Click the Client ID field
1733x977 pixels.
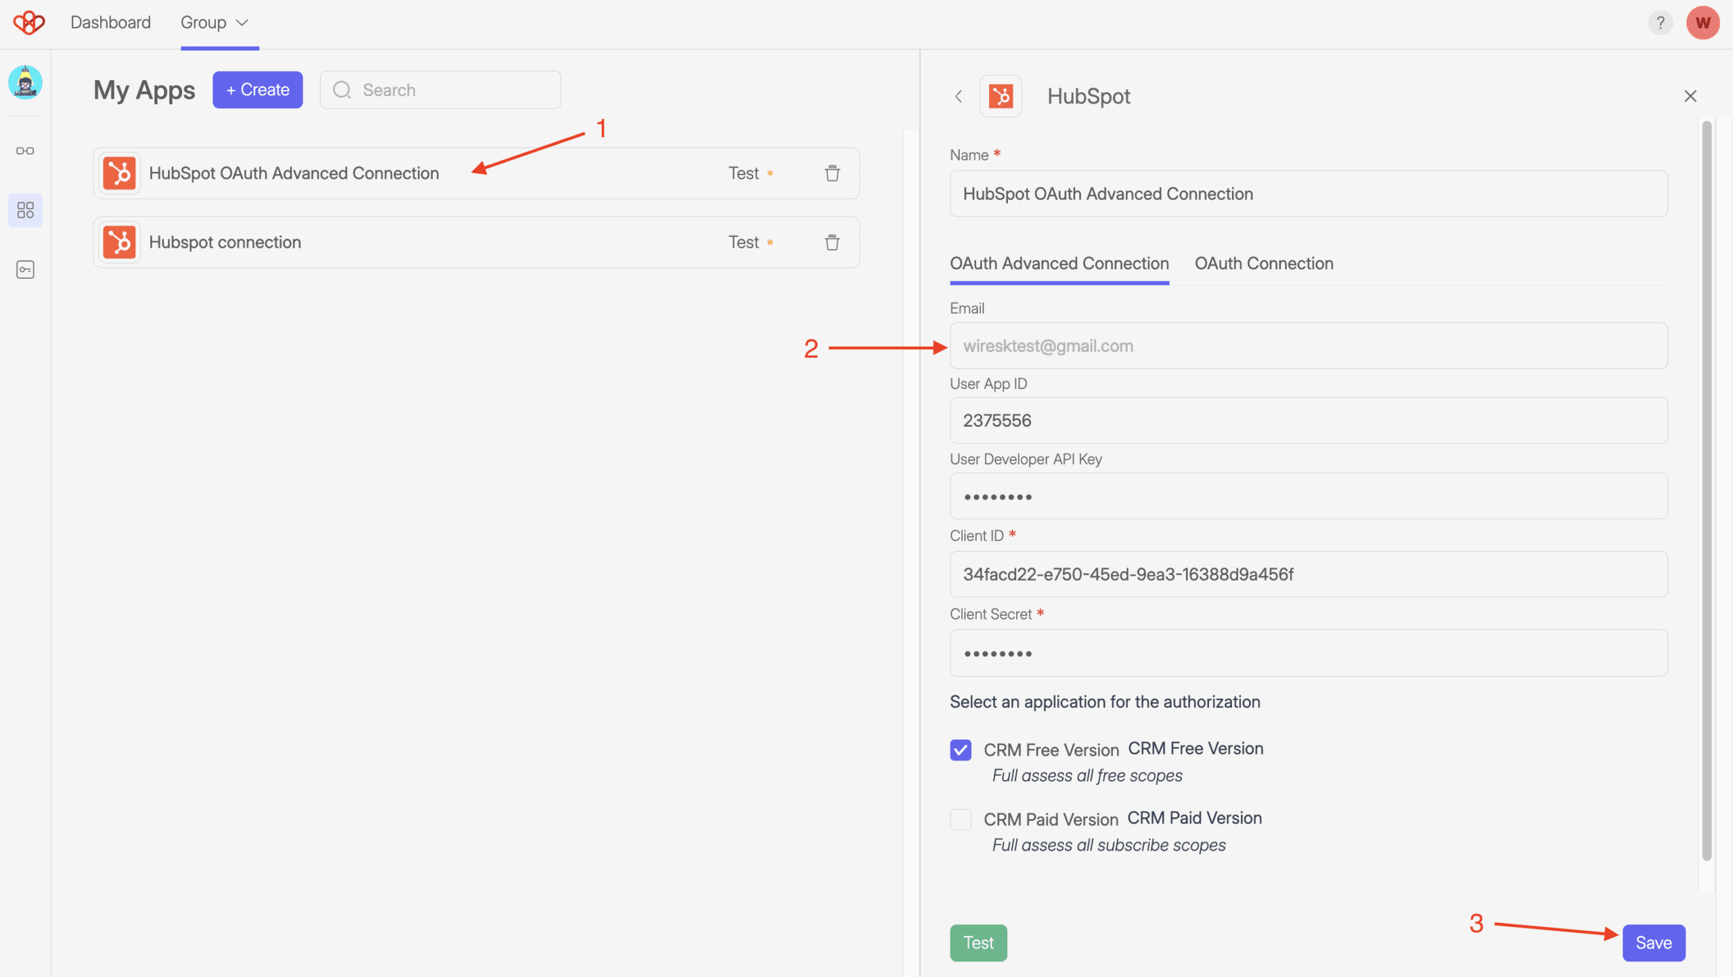(1308, 574)
